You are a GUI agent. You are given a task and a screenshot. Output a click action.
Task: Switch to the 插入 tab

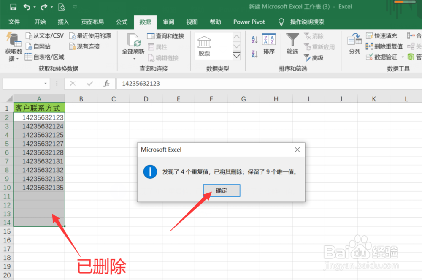click(x=63, y=22)
